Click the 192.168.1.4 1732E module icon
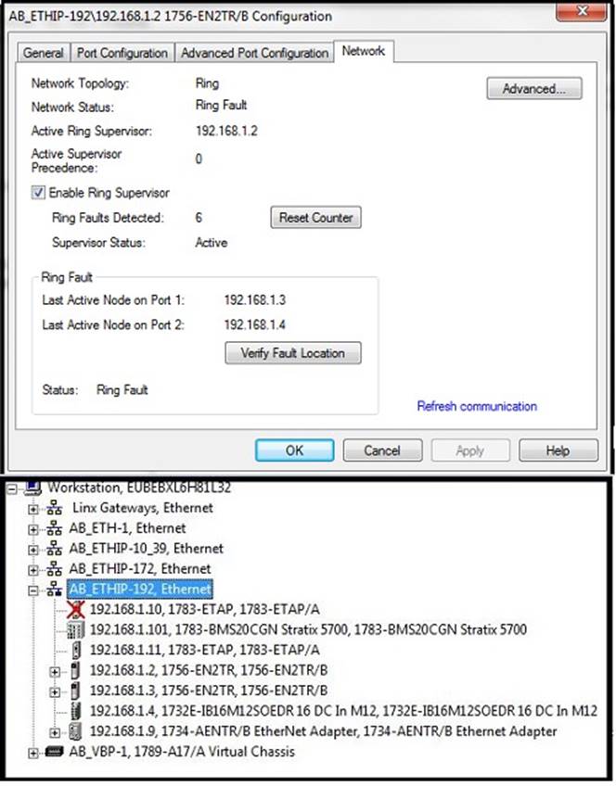This screenshot has width=616, height=786. [x=76, y=711]
